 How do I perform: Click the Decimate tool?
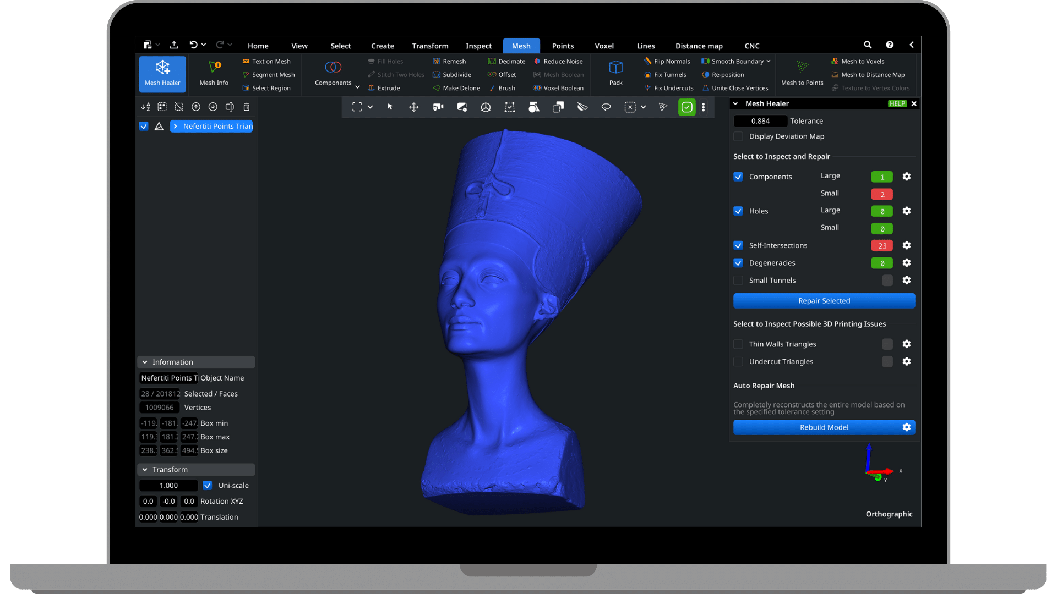click(x=506, y=62)
